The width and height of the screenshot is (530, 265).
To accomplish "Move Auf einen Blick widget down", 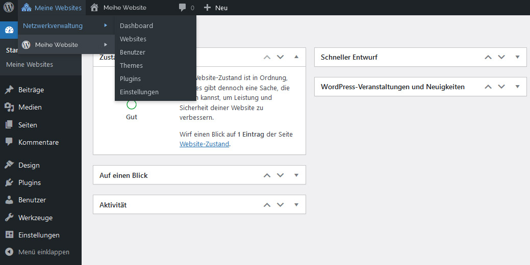I will click(280, 175).
